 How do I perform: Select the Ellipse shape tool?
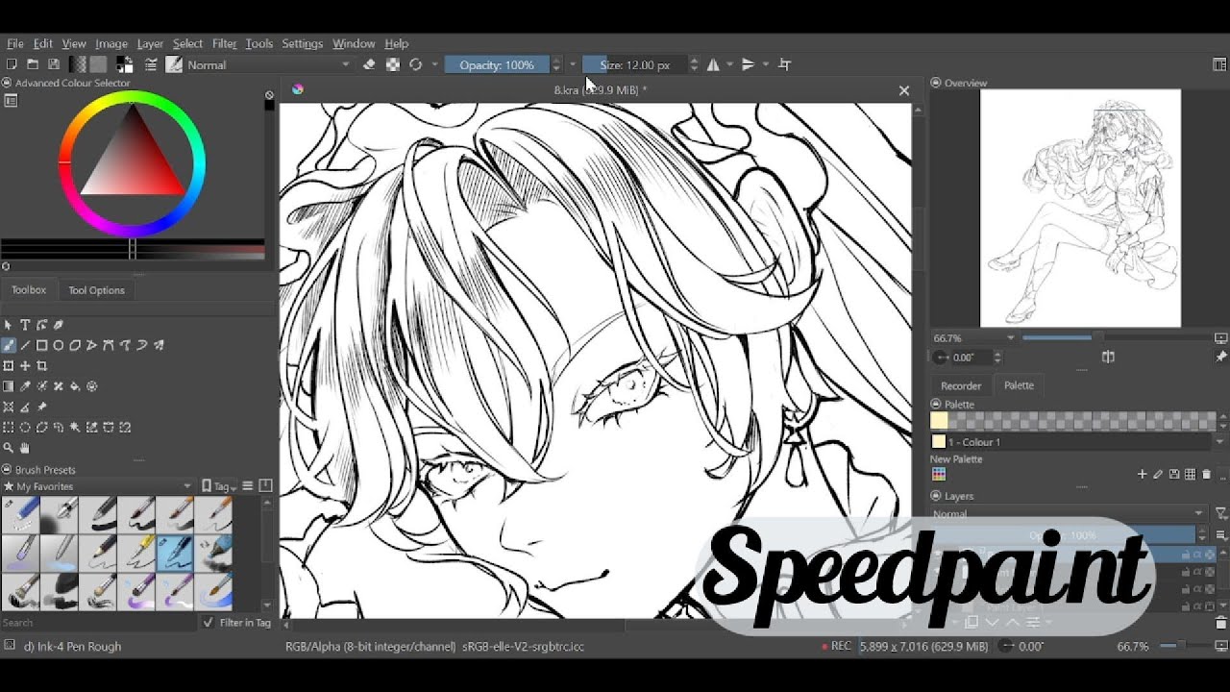coord(59,346)
